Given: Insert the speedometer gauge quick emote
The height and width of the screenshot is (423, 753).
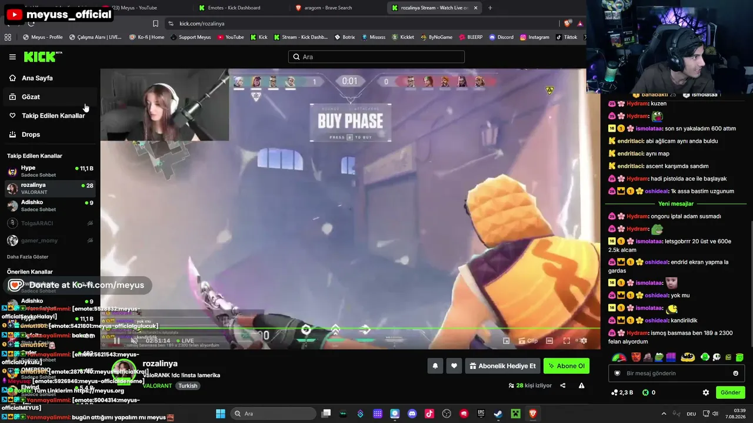Looking at the screenshot, I should pyautogui.click(x=619, y=357).
